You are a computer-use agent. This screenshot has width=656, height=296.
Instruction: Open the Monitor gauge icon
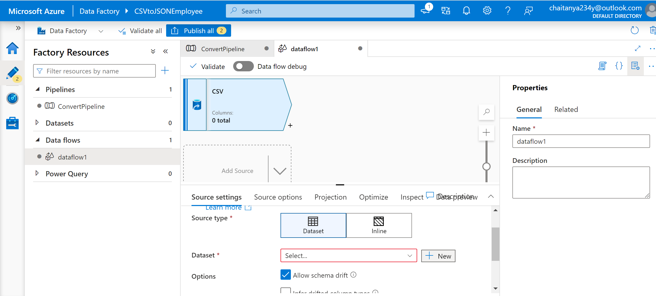(12, 98)
